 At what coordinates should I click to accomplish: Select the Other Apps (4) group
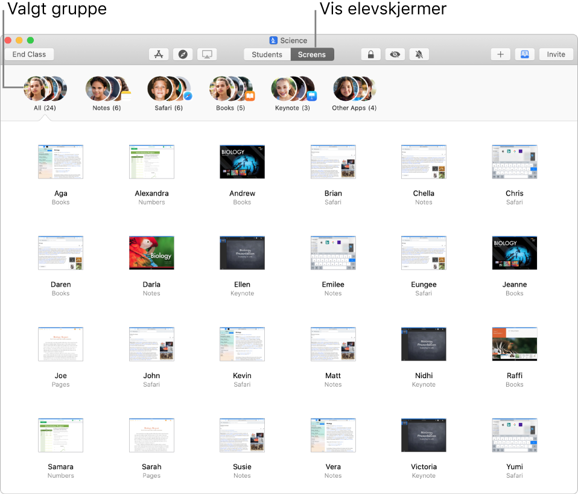click(354, 93)
